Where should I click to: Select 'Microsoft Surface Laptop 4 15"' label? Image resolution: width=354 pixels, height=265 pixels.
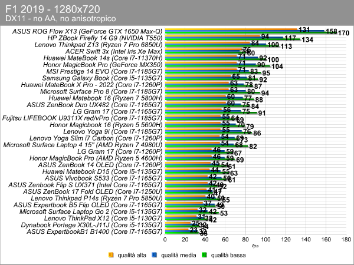point(83,145)
